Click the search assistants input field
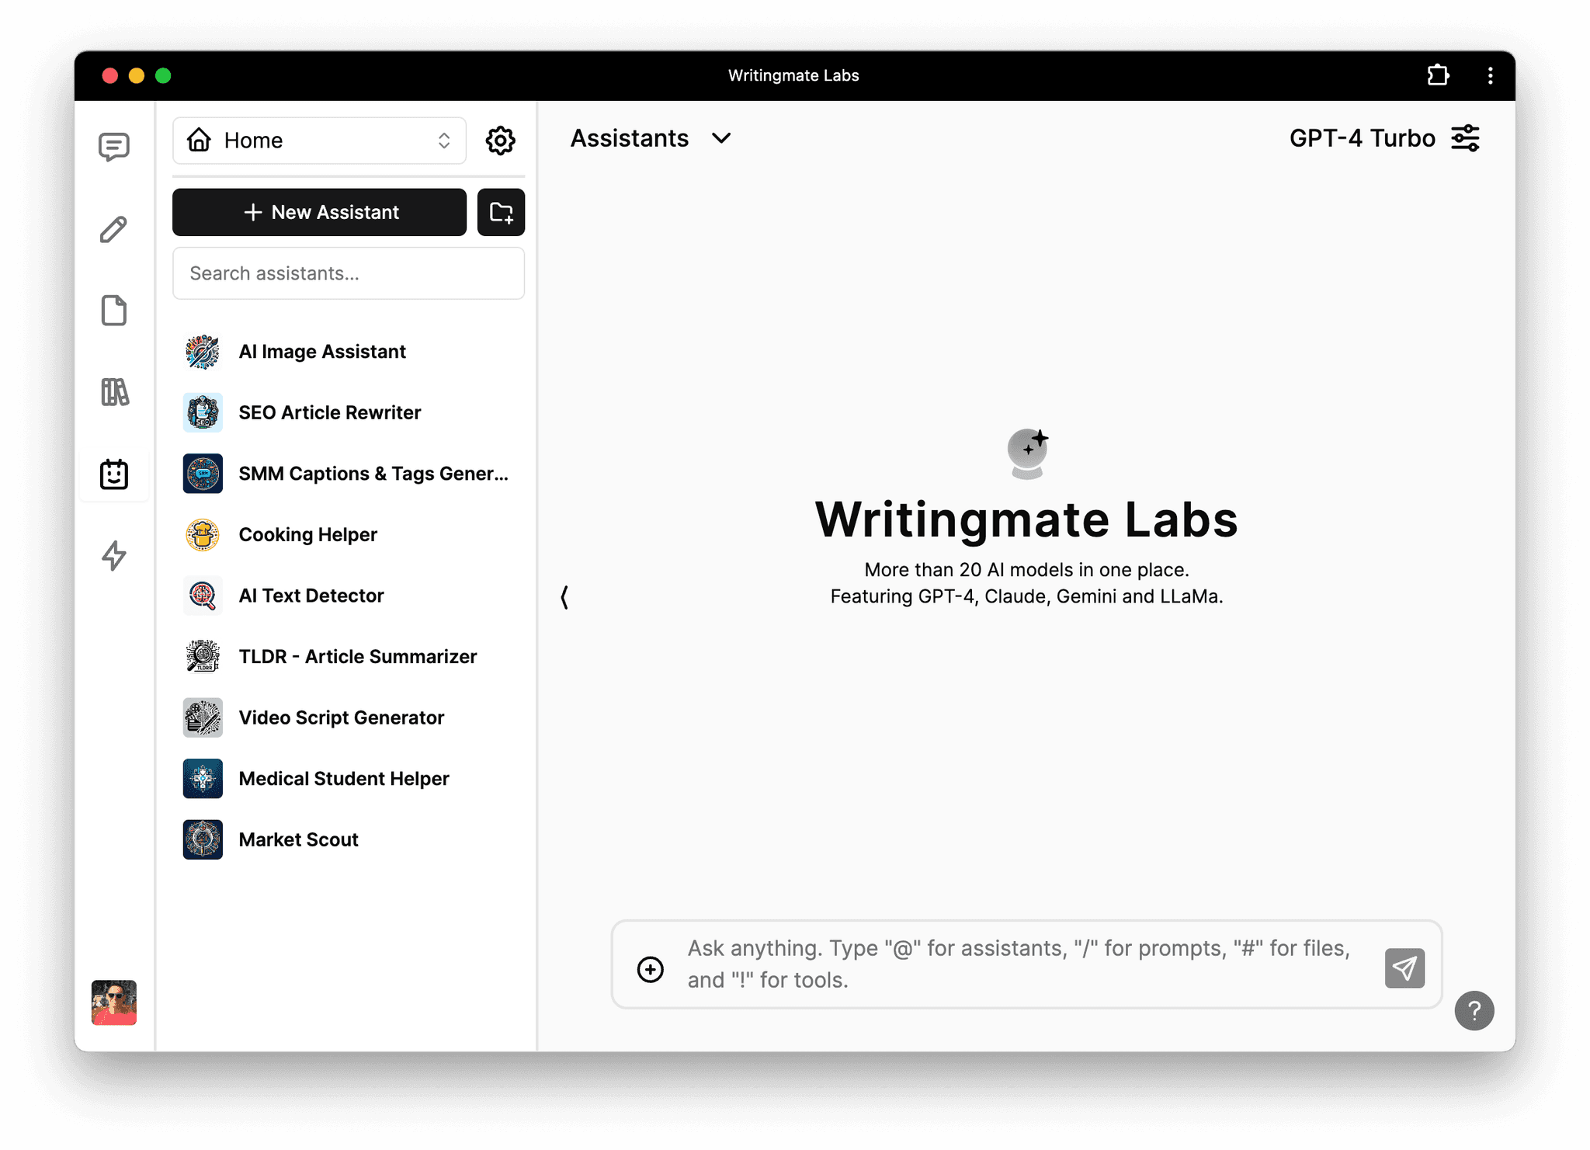This screenshot has height=1150, width=1590. click(x=349, y=272)
